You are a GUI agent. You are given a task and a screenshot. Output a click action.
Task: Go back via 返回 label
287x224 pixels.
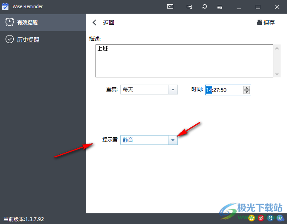click(x=109, y=23)
